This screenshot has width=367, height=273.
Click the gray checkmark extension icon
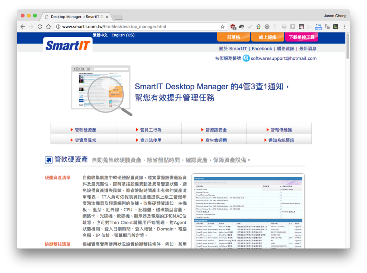pyautogui.click(x=250, y=26)
